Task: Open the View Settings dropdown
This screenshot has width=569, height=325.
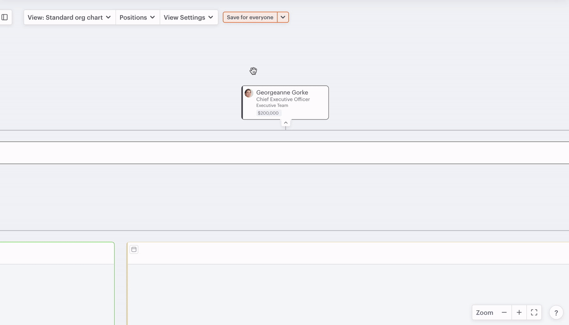Action: point(188,17)
